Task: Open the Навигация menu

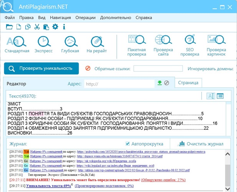Action: [x=60, y=18]
